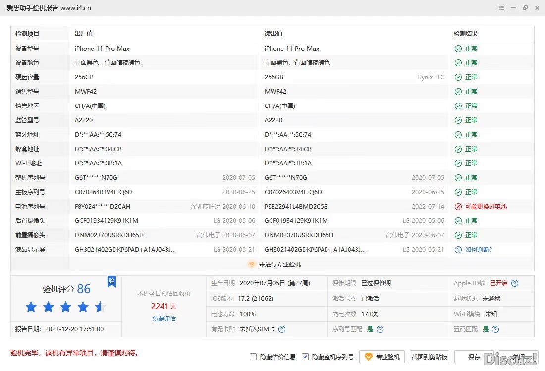This screenshot has width=545, height=371.
Task: Open help icon next to 未插入SIM卡
Action: click(282, 329)
